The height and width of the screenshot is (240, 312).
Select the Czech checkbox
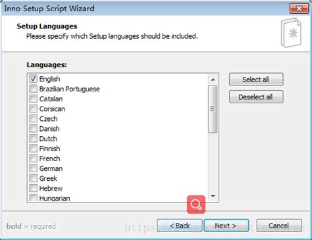(33, 118)
